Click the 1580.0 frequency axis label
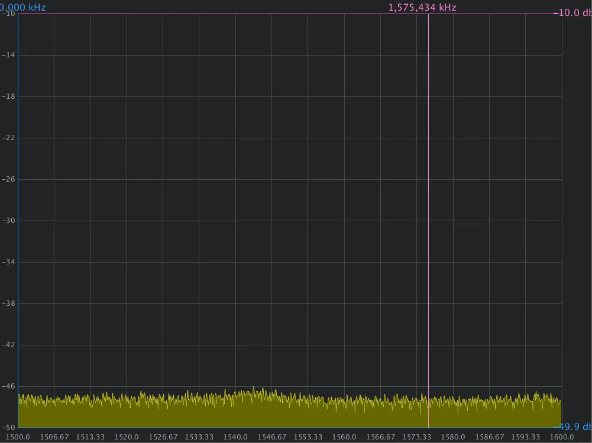Screen dimensions: 592x443 pos(452,437)
